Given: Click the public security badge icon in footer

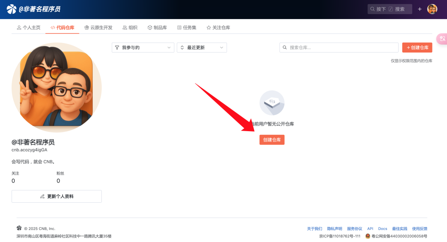Looking at the screenshot, I should point(368,236).
